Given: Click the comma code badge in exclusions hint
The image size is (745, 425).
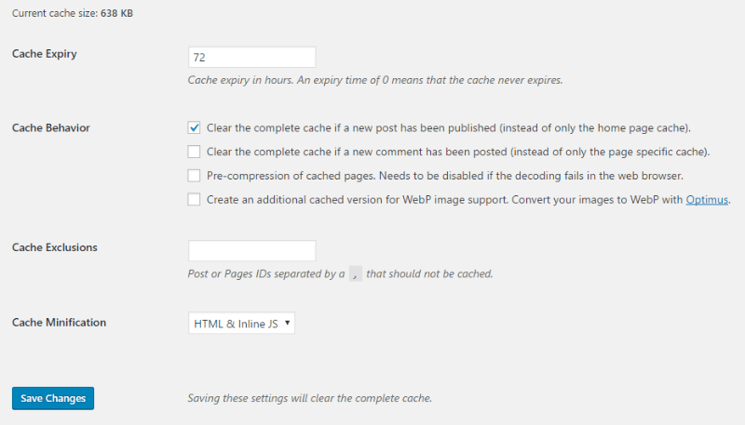Looking at the screenshot, I should [x=356, y=273].
